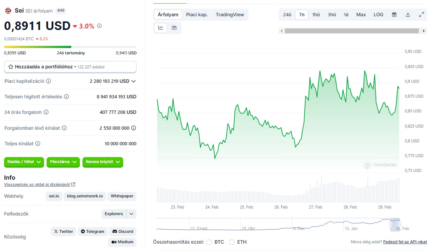Click the 2 280 193 219 USD market cap value

pyautogui.click(x=110, y=81)
